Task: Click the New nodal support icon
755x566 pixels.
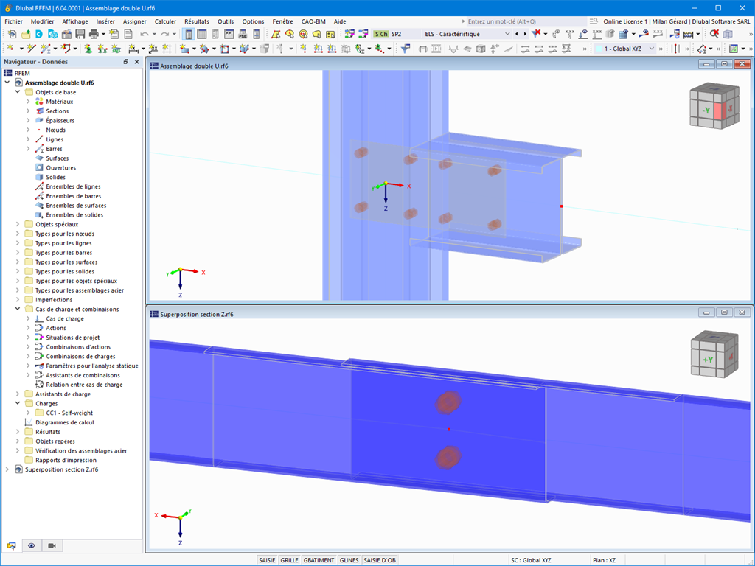Action: 88,49
